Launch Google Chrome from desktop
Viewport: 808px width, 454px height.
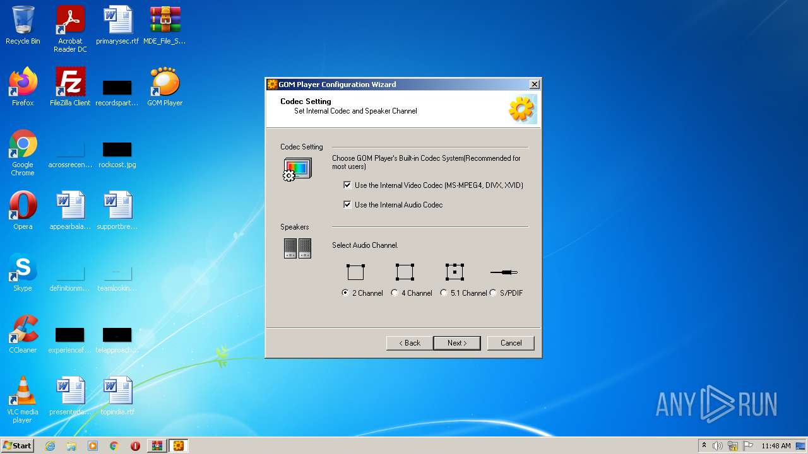tap(23, 153)
